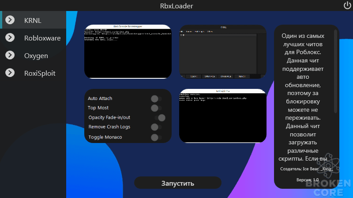Click the chevron icon beside Oxygen
Viewport: 353px width, 198px height.
[10, 55]
